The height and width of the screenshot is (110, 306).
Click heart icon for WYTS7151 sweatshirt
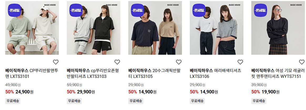(302, 62)
